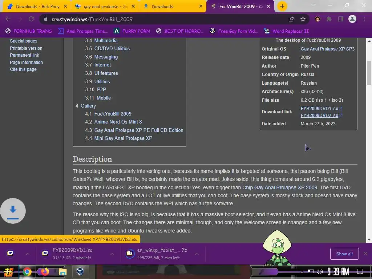The image size is (372, 279).
Task: Bookmark this page with the star icon
Action: (303, 19)
